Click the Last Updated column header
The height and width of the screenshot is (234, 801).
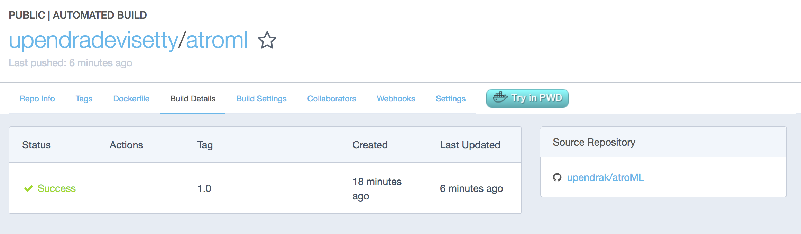click(x=470, y=145)
